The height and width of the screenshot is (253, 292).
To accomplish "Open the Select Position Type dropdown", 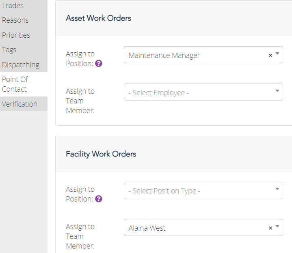I will (203, 190).
